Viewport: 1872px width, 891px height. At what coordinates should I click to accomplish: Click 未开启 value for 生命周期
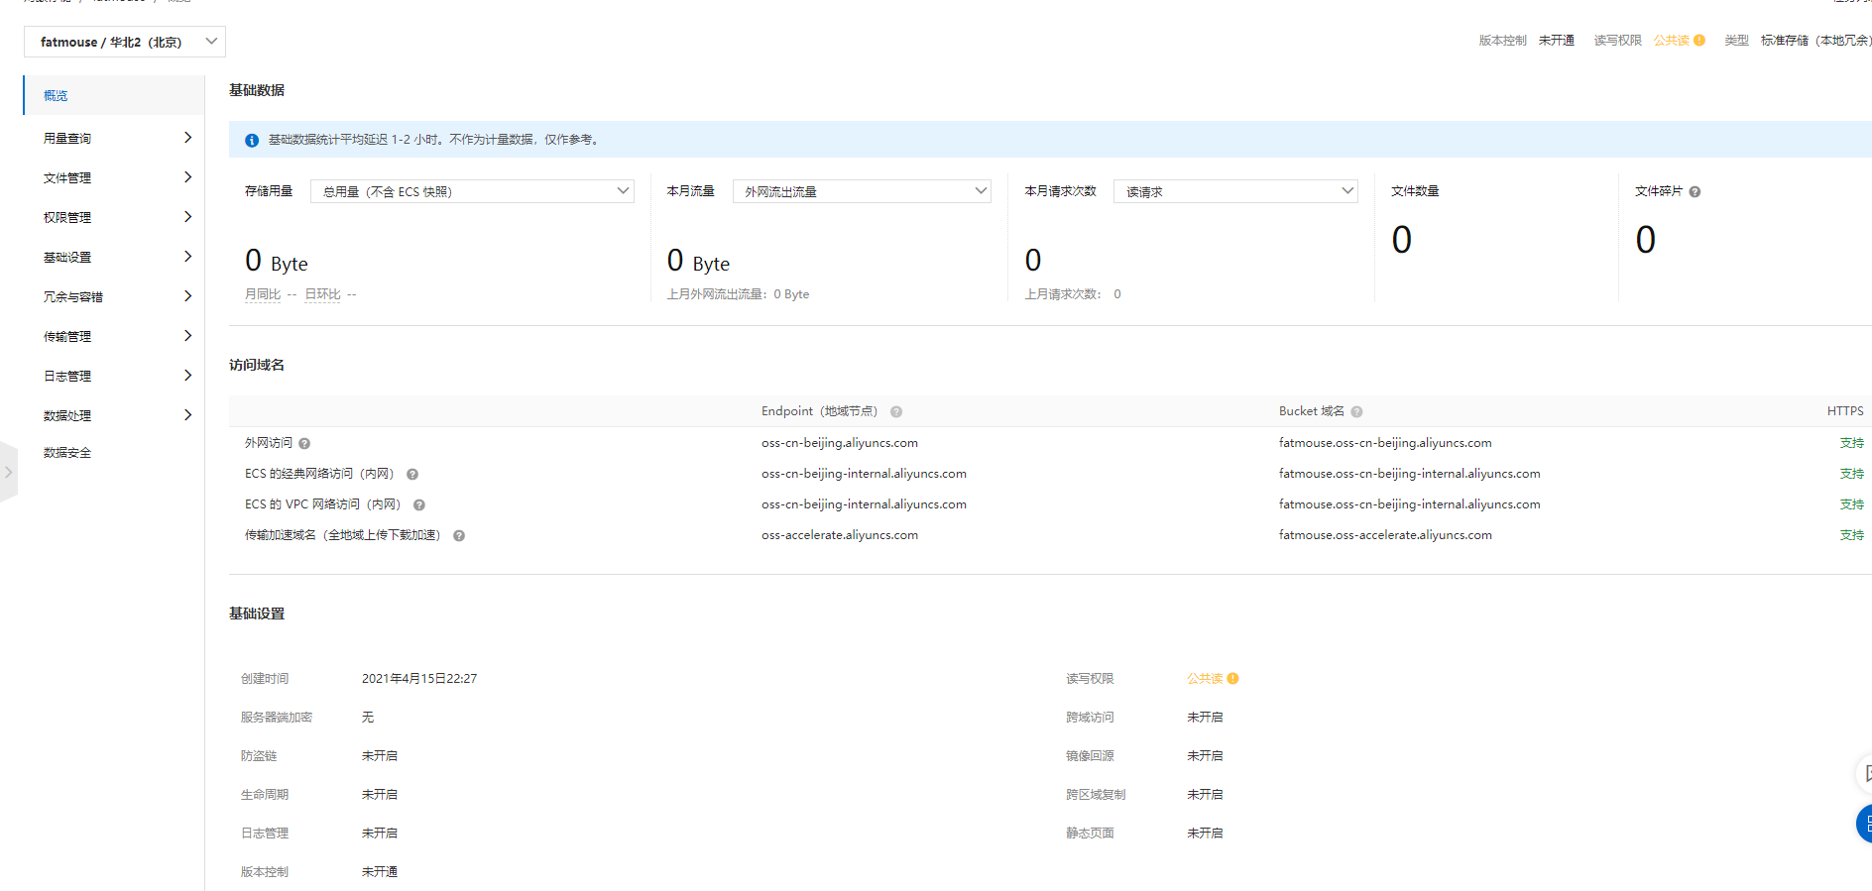[x=380, y=795]
